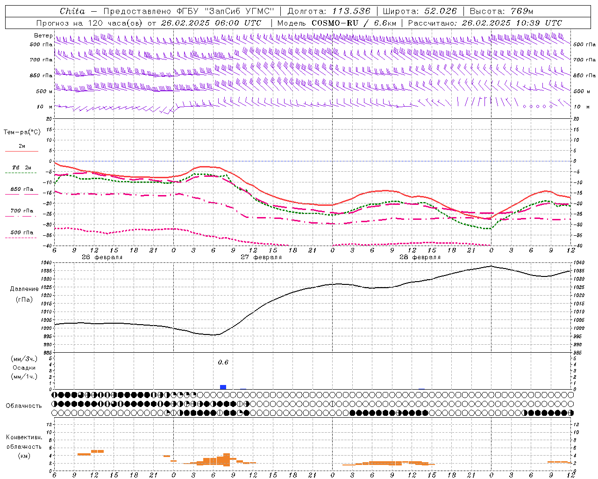Click the "Тем-ра(°C)" temperature panel label
This screenshot has height=479, width=598.
[x=22, y=132]
